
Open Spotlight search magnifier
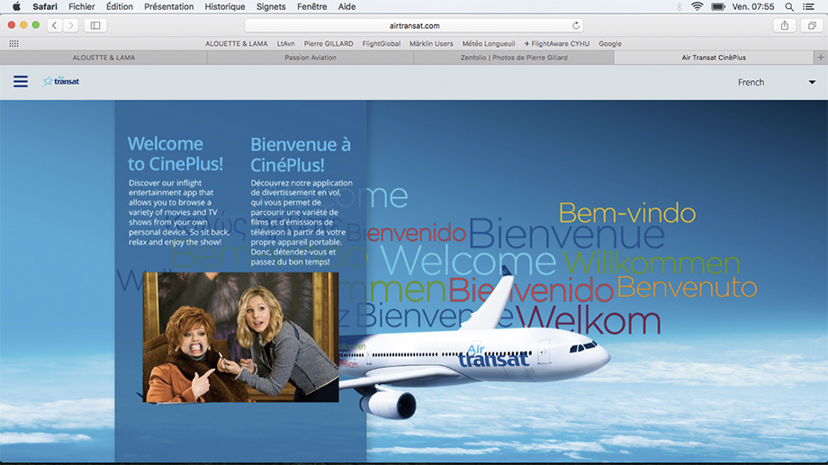tap(789, 7)
